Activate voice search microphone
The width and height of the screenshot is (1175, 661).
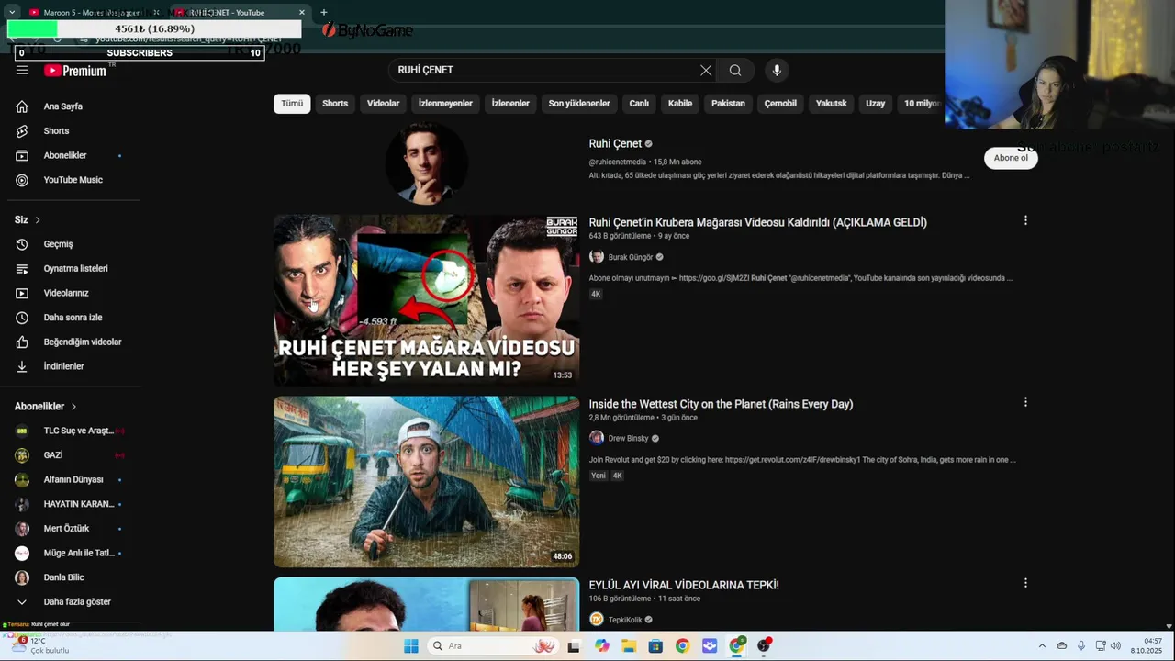777,70
